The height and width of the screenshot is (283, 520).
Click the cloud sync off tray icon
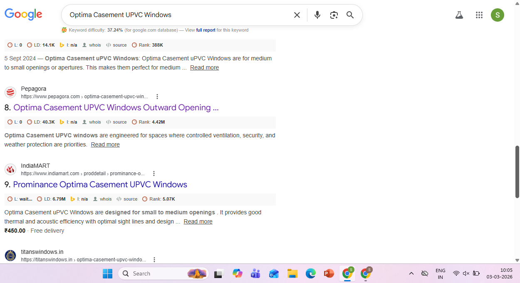[425, 273]
